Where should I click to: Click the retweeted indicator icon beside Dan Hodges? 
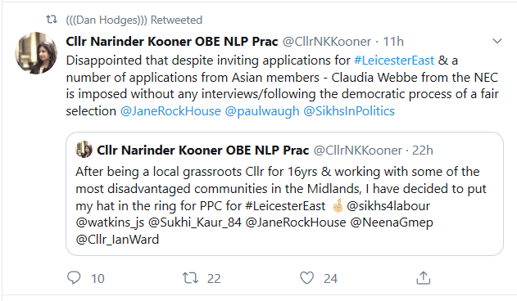point(52,20)
